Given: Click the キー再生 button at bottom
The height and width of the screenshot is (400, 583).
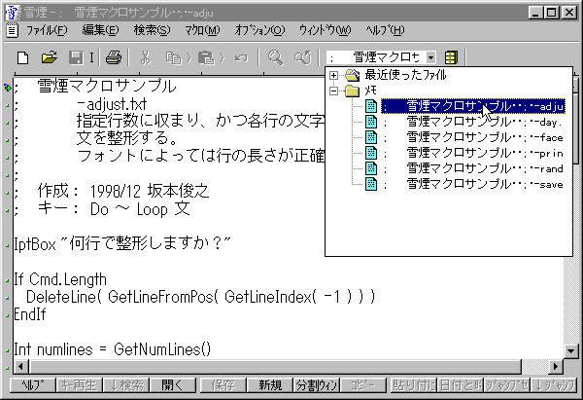Looking at the screenshot, I should tap(80, 385).
